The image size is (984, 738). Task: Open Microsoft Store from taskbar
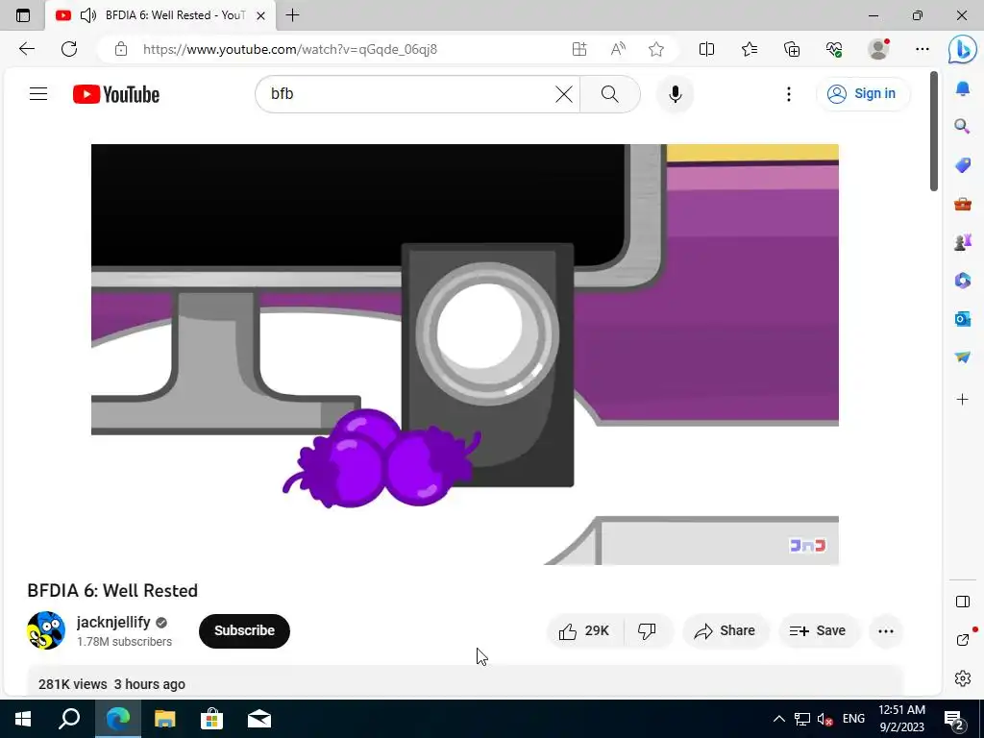click(x=212, y=719)
